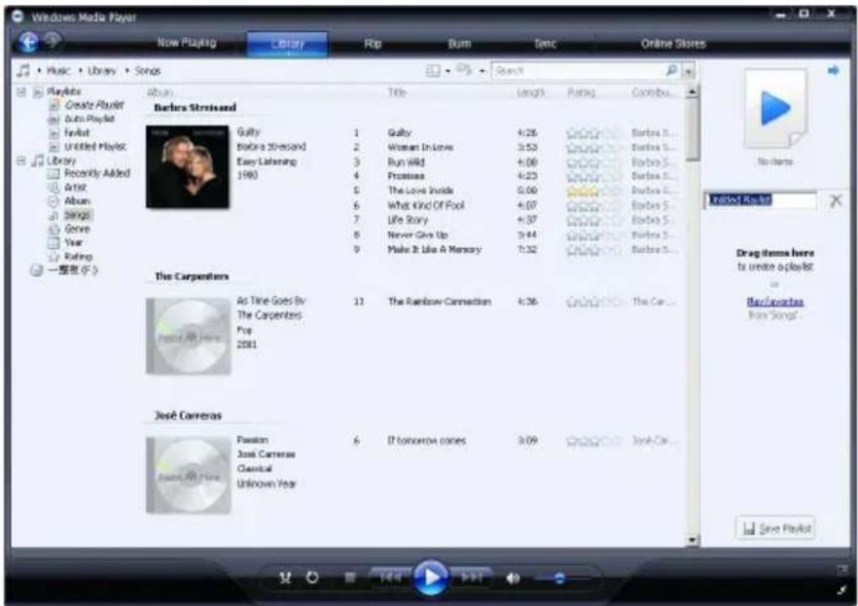The width and height of the screenshot is (858, 606).
Task: Switch to the Library tab
Action: click(287, 44)
